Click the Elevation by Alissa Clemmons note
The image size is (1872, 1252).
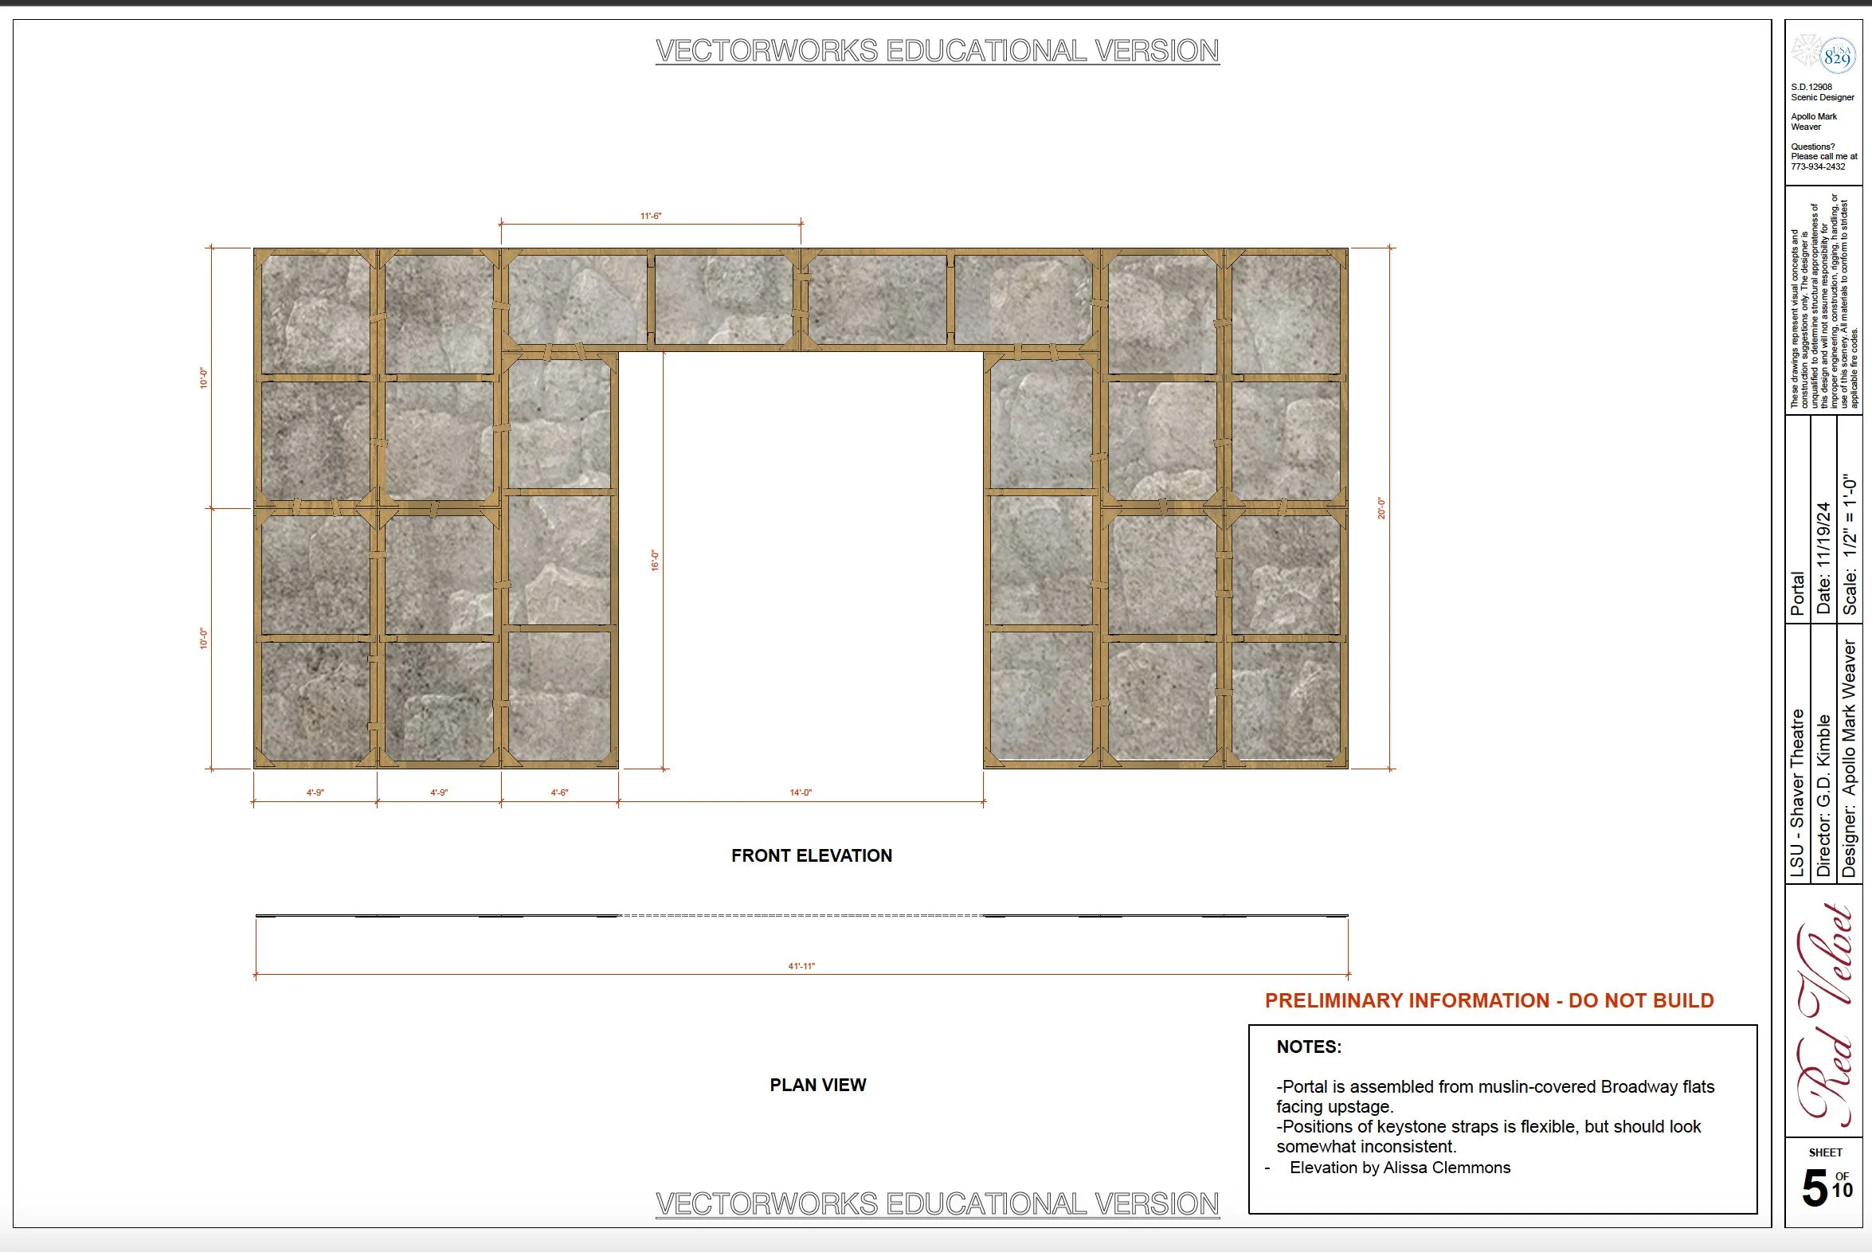[1399, 1168]
